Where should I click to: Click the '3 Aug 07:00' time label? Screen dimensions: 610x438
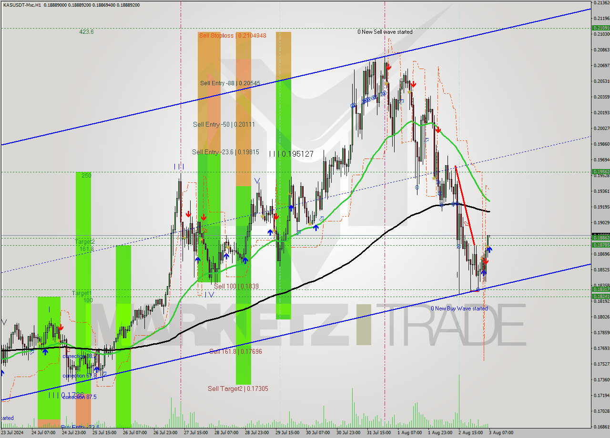click(x=501, y=433)
